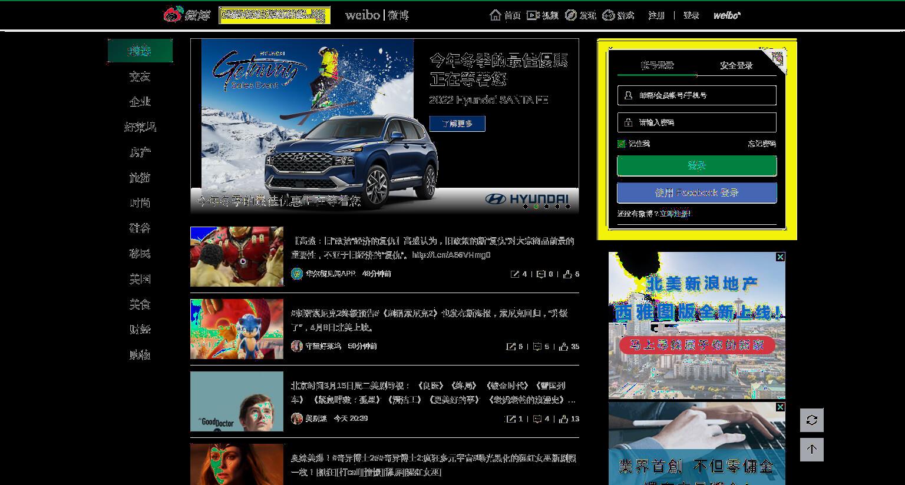Select the 账号登录 login tab
The height and width of the screenshot is (485, 905).
(x=657, y=65)
